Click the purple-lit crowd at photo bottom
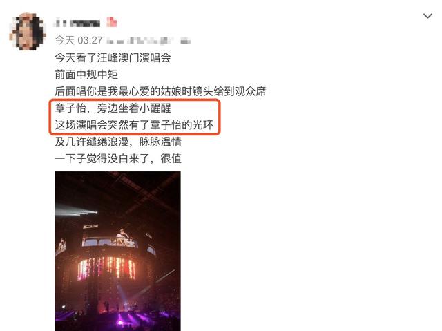Viewport: 442px width, 331px height. (117, 320)
